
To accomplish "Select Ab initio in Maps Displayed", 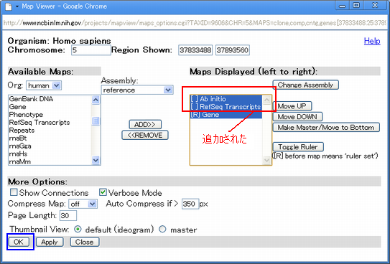I will (226, 99).
